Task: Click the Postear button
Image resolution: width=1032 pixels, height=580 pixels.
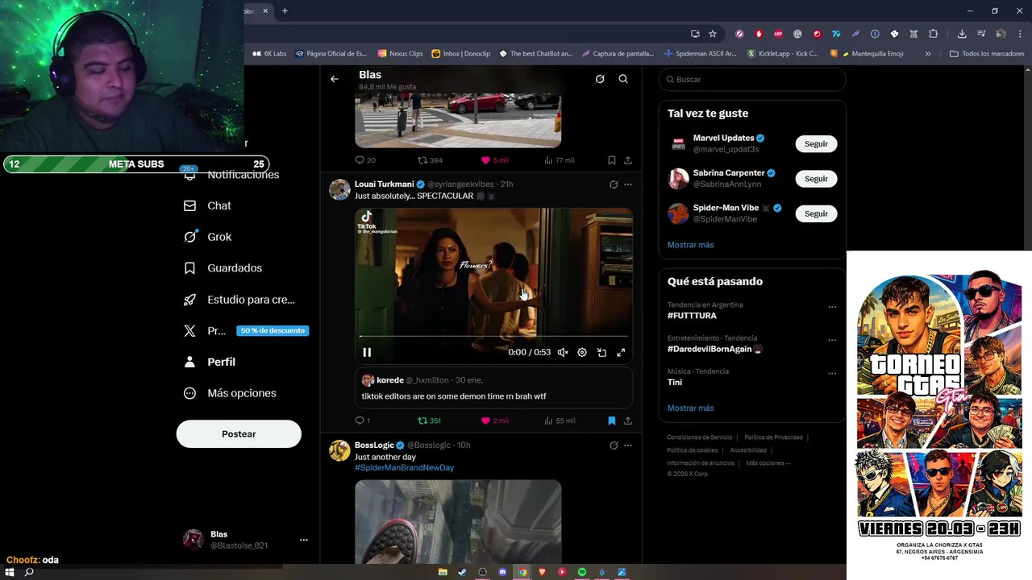Action: tap(239, 433)
